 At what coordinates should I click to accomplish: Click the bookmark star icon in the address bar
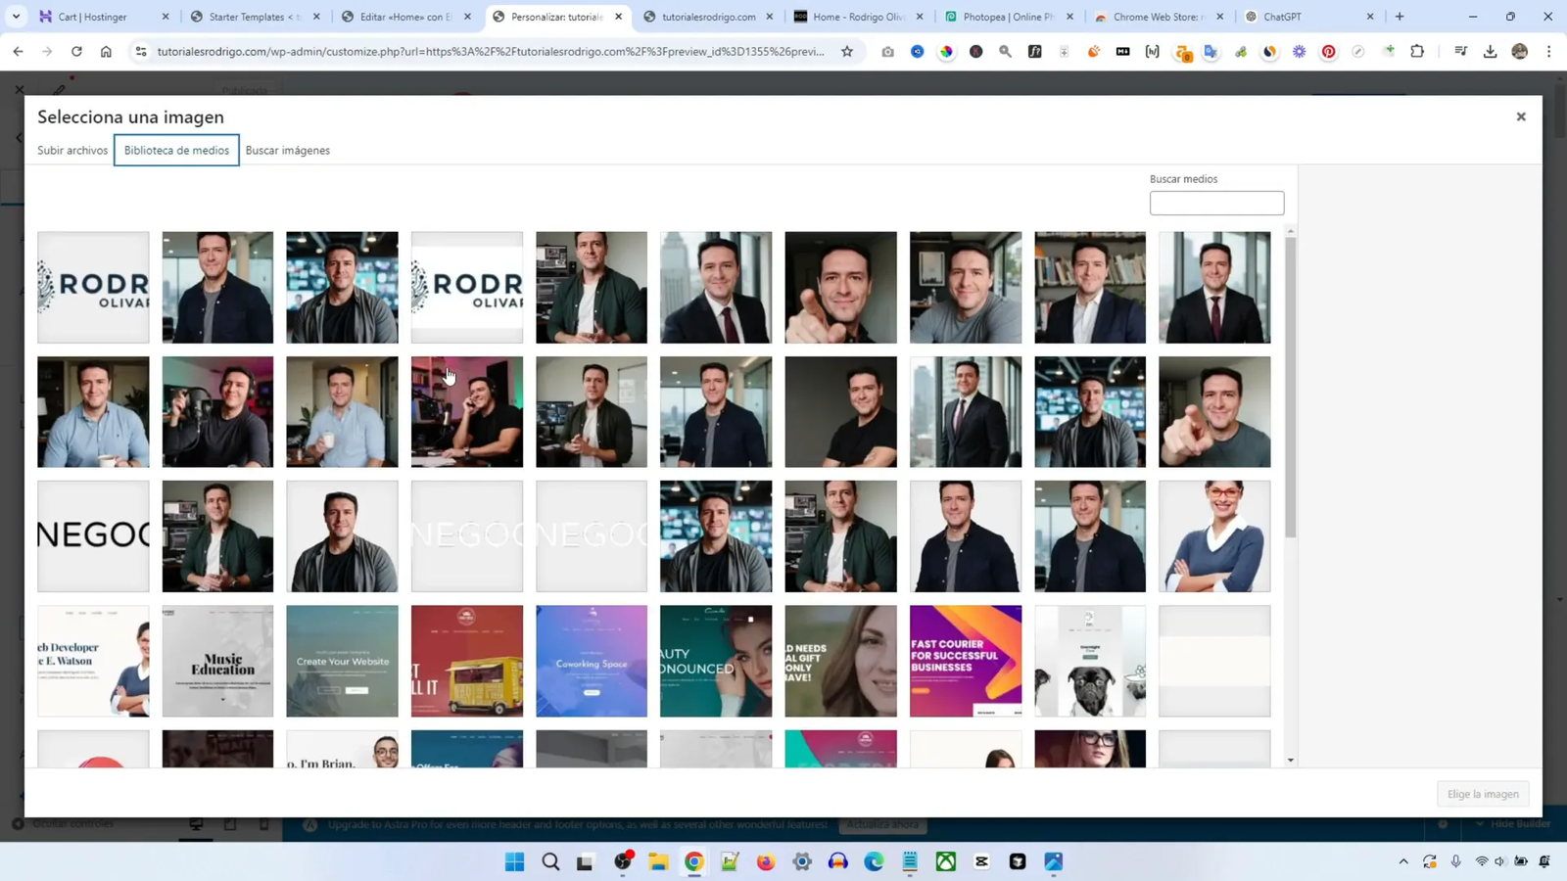pyautogui.click(x=848, y=51)
